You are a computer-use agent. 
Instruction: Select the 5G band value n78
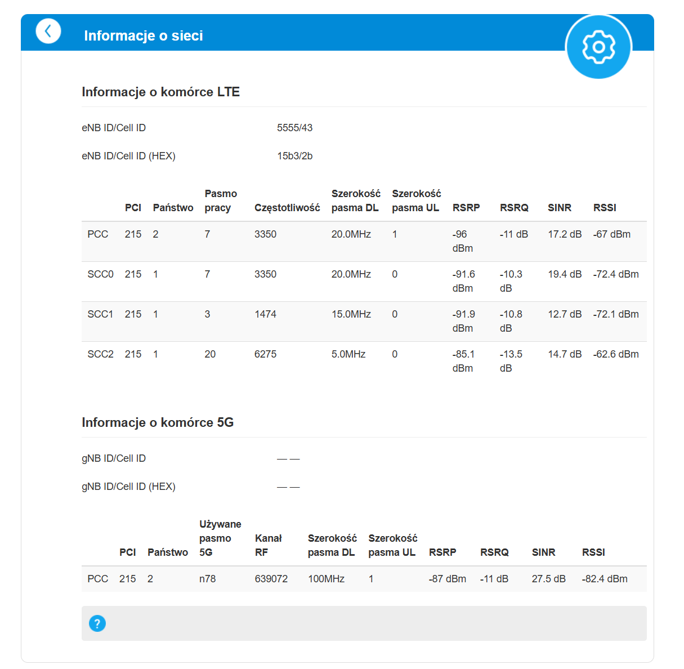[x=207, y=579]
